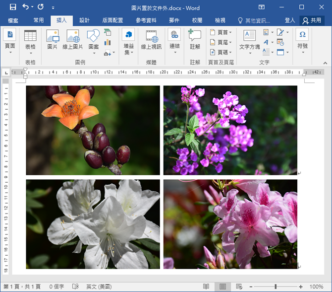This screenshot has height=292, width=332.
Task: Switch to the 設計 Design tab
Action: click(84, 20)
